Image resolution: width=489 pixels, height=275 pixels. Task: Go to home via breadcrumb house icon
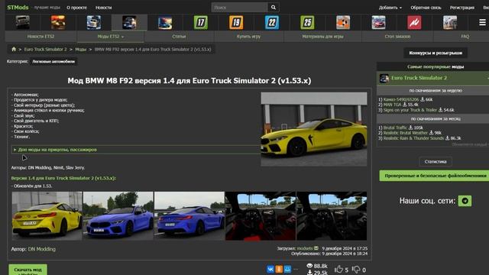(14, 49)
